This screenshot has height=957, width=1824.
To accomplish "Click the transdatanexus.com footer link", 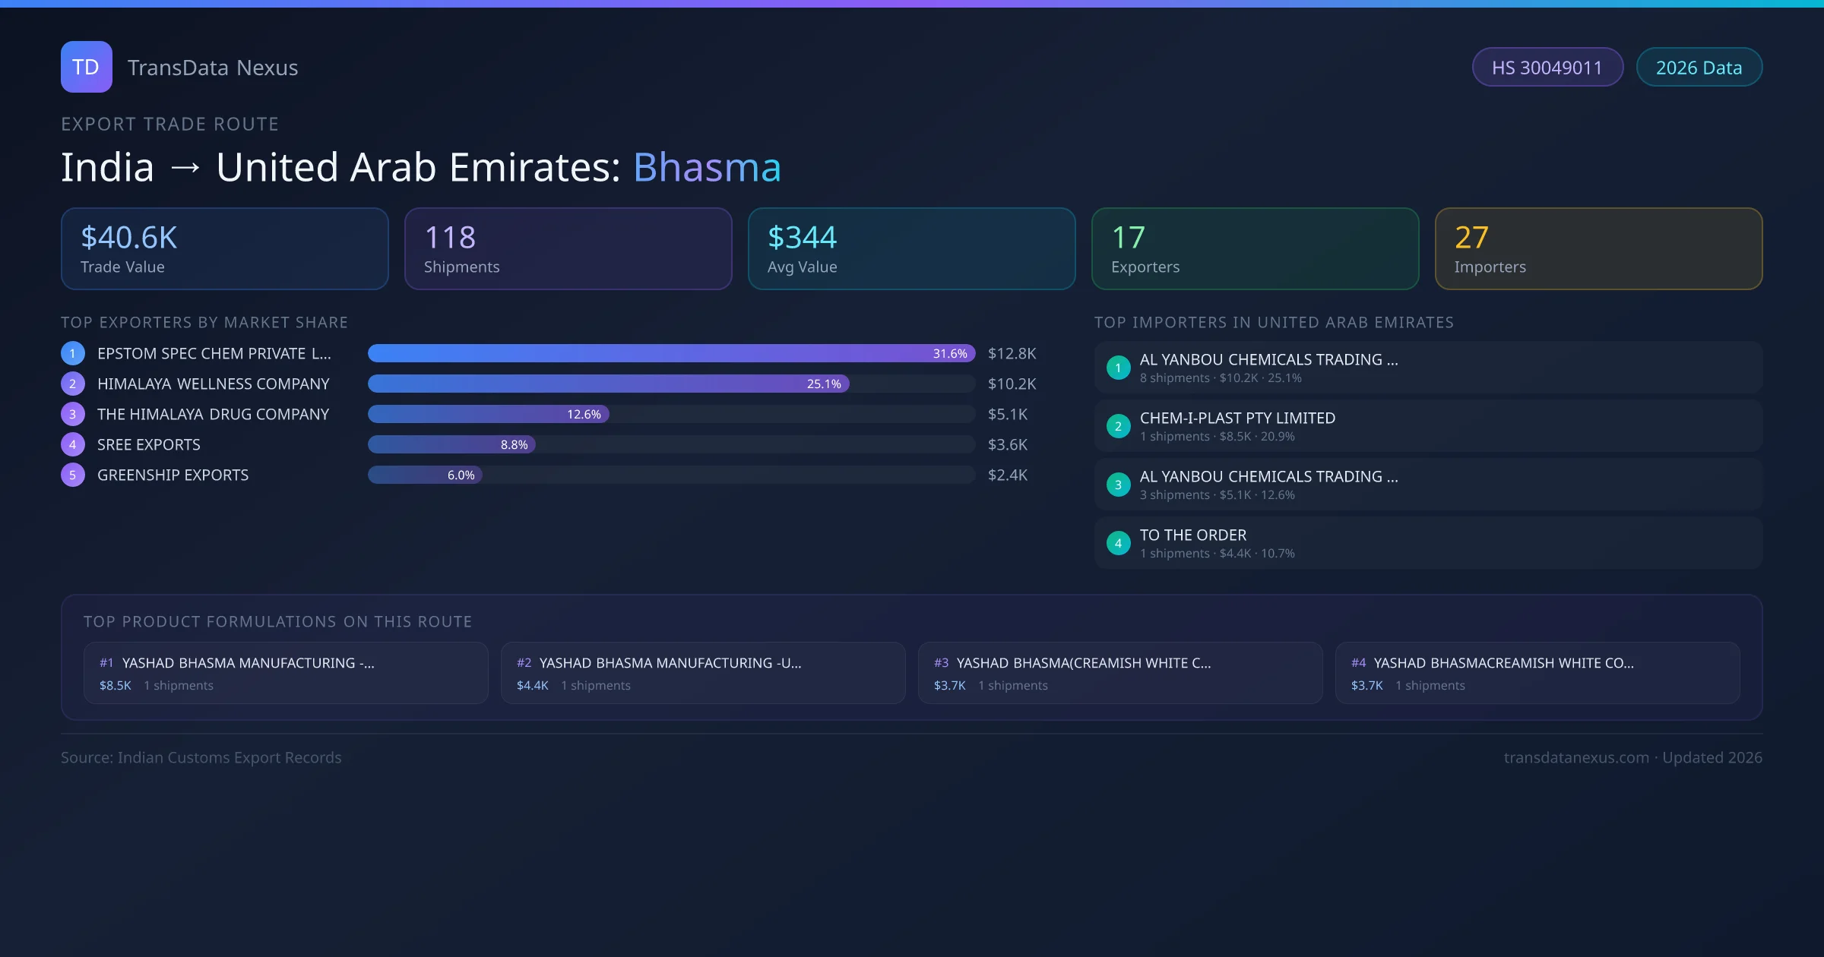I will (1575, 757).
